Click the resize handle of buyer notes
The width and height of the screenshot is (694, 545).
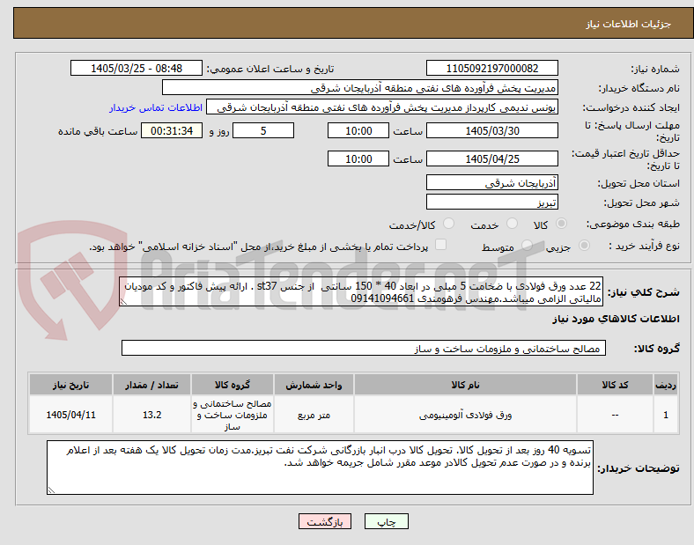pos(51,490)
